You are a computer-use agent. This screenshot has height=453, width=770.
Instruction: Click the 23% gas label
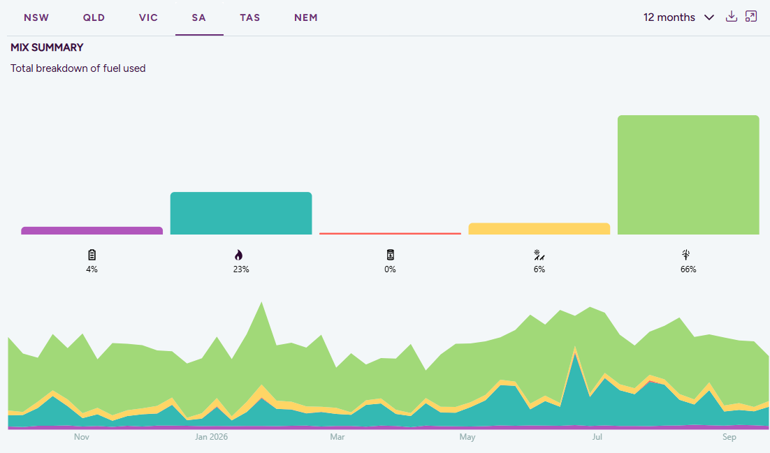pos(241,269)
